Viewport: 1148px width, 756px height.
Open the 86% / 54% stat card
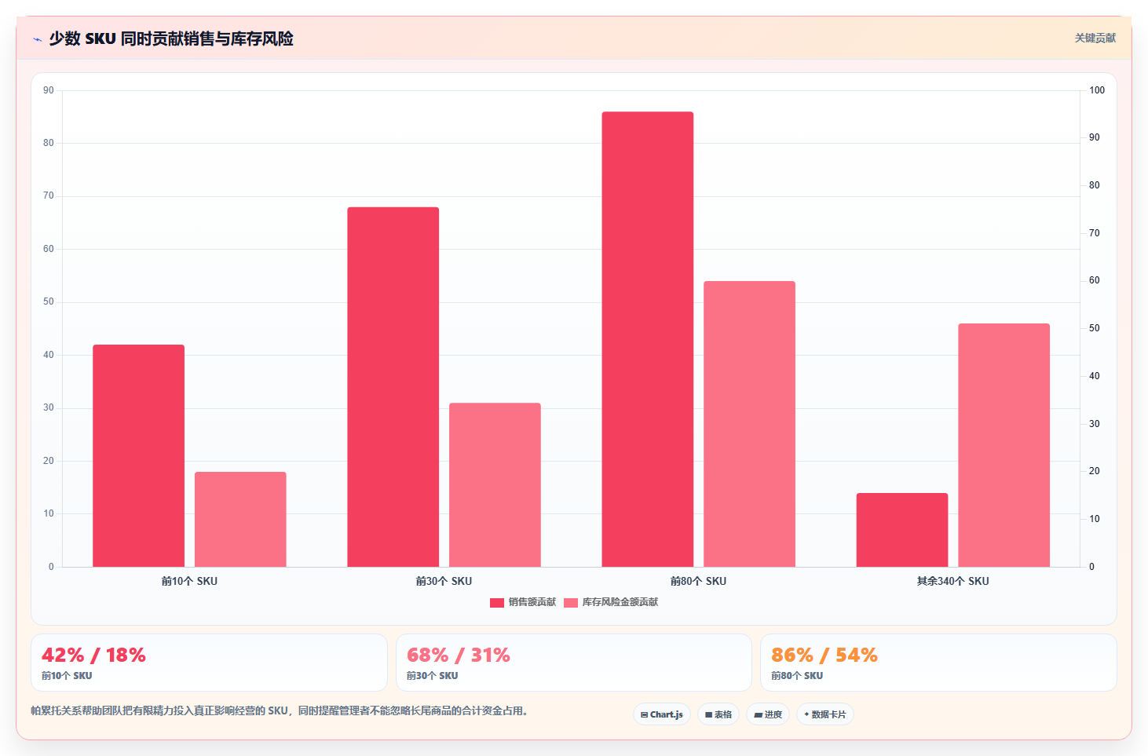point(938,663)
